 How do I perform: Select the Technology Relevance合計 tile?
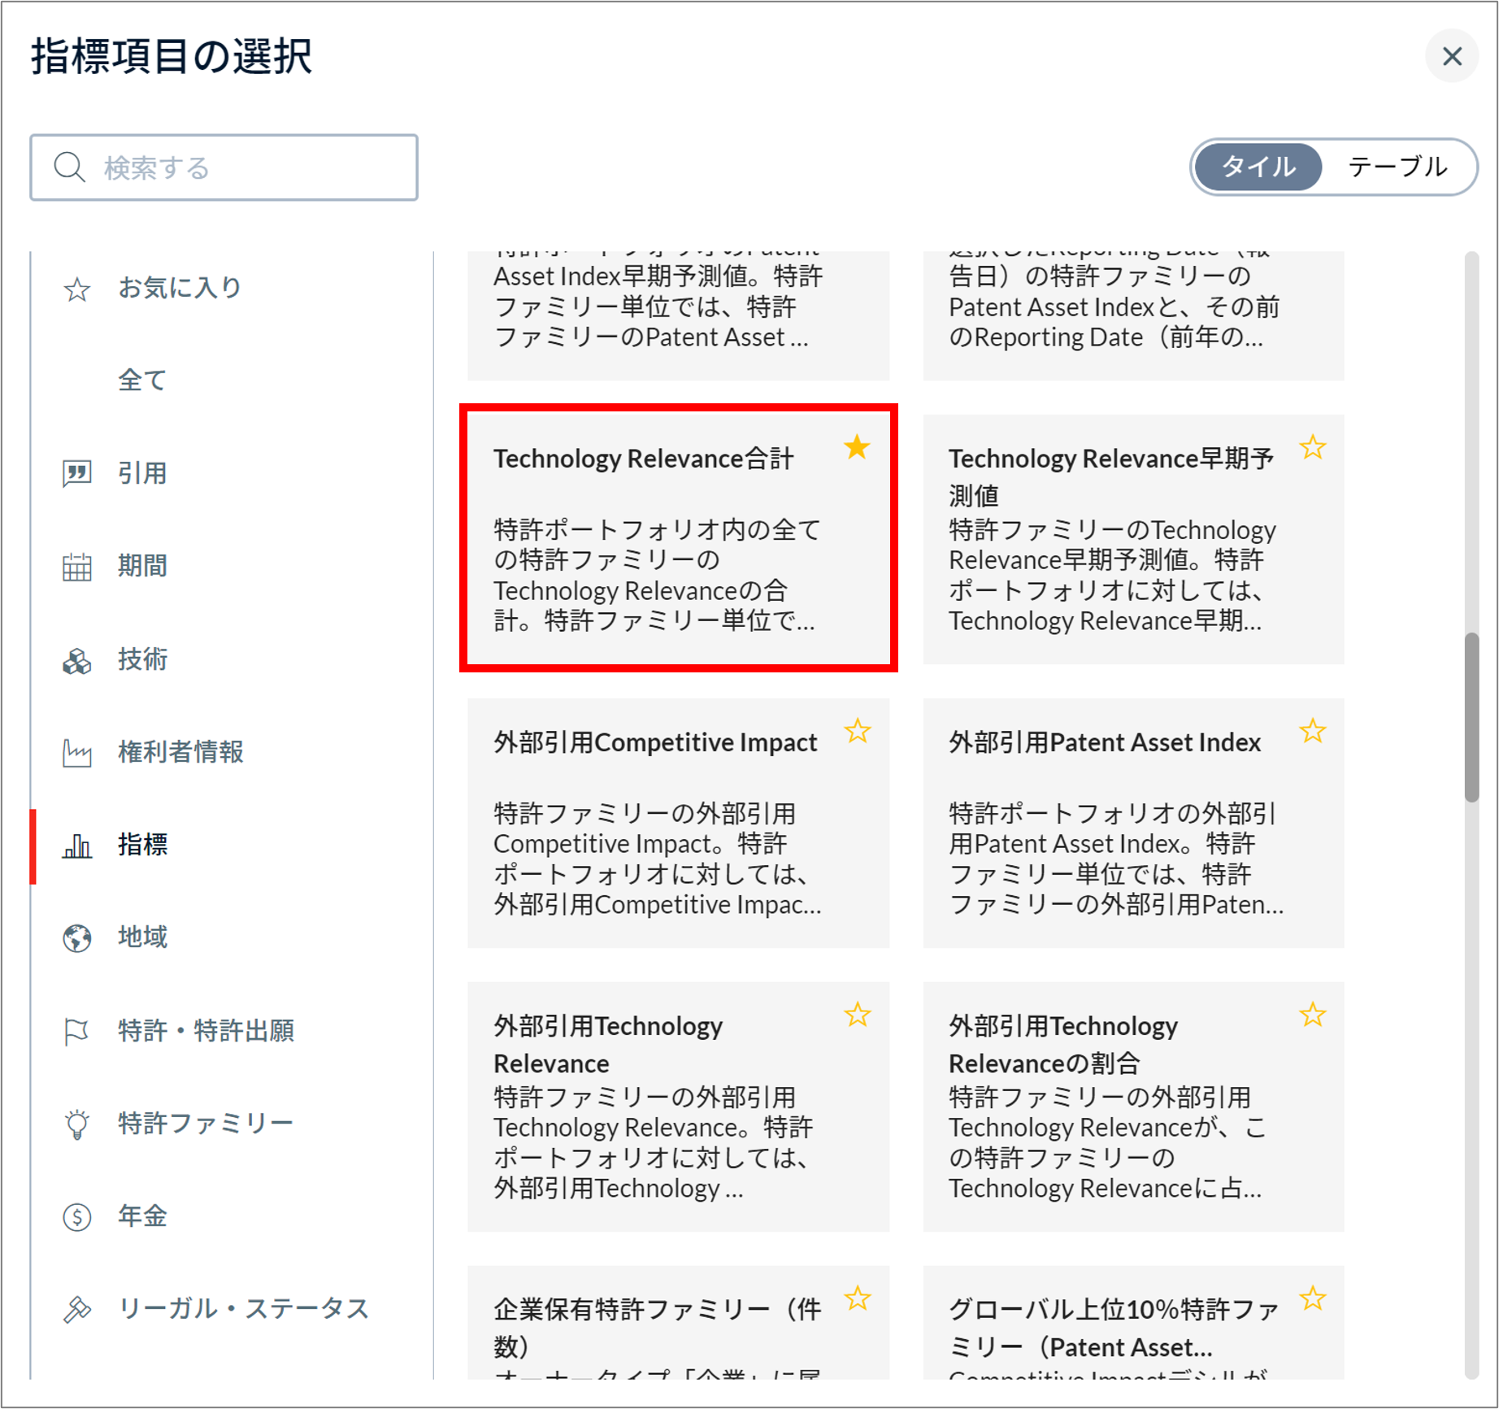point(678,539)
